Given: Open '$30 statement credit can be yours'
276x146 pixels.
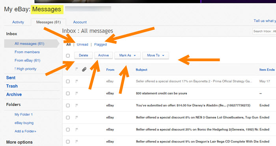Looking at the screenshot, I should tap(161, 93).
